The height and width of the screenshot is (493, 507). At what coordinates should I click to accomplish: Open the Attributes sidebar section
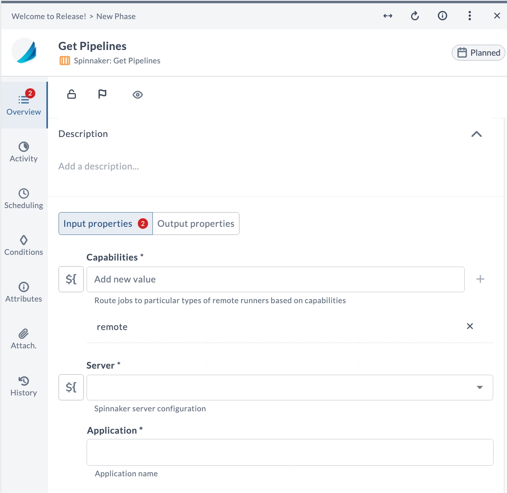click(x=23, y=292)
